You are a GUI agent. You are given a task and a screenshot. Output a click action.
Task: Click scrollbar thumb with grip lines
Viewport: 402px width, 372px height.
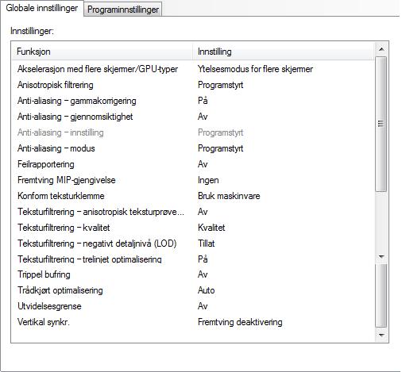pos(381,124)
